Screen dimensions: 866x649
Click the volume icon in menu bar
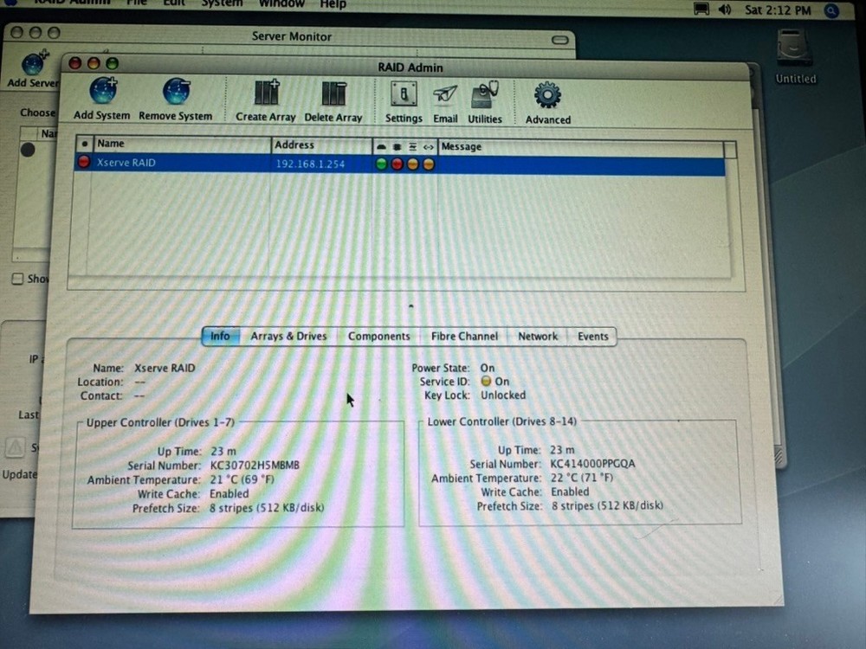(x=725, y=10)
